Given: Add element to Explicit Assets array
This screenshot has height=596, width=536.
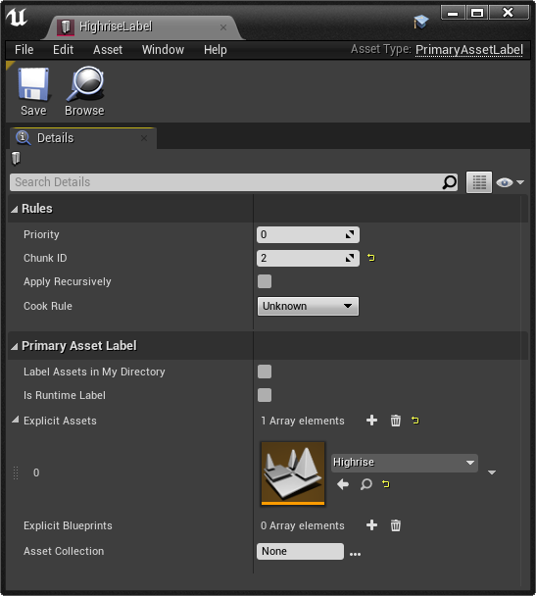Looking at the screenshot, I should (x=372, y=421).
